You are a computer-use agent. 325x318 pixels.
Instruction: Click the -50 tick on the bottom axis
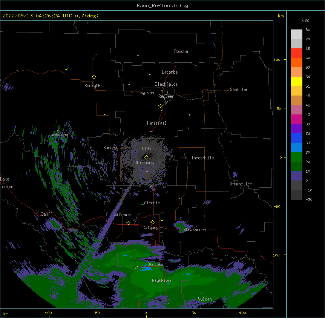[96, 313]
